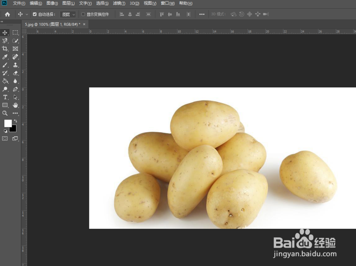Select the Paint Bucket tool
356x266 pixels.
(x=5, y=81)
